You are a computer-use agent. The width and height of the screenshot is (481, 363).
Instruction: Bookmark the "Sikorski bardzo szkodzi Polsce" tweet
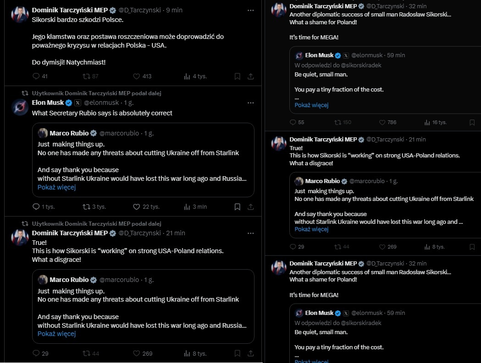click(237, 76)
